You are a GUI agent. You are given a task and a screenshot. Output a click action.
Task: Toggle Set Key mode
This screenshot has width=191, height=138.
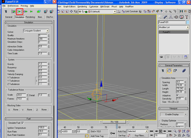121,135
